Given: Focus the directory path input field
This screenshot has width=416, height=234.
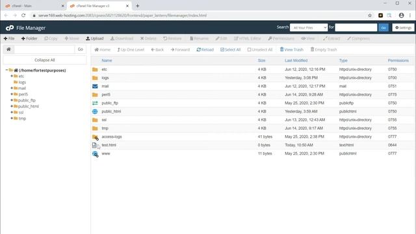Looking at the screenshot, I should [44, 49].
